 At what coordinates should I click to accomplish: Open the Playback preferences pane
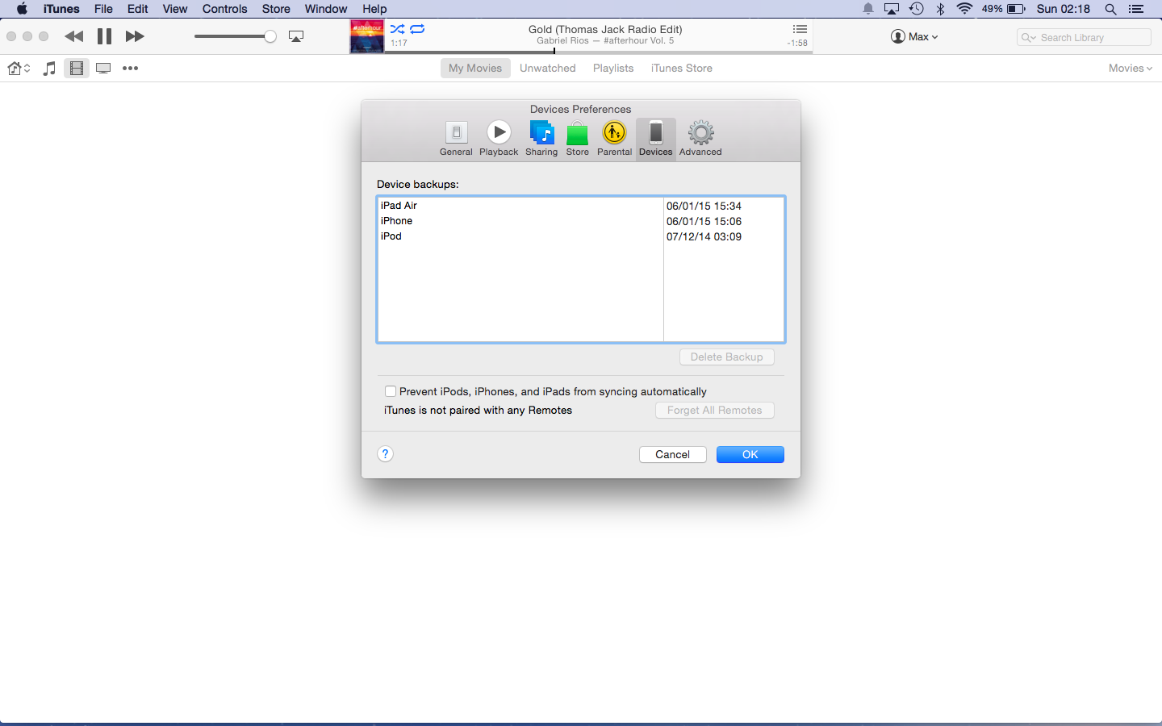click(x=499, y=139)
